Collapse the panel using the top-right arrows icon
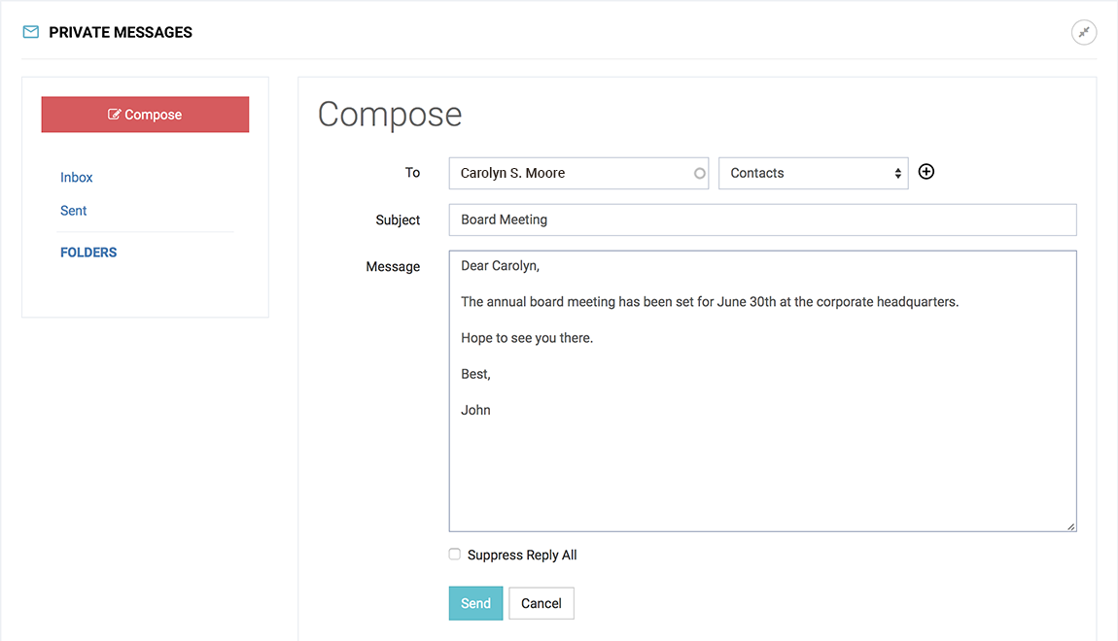Viewport: 1118px width, 641px height. coord(1083,32)
